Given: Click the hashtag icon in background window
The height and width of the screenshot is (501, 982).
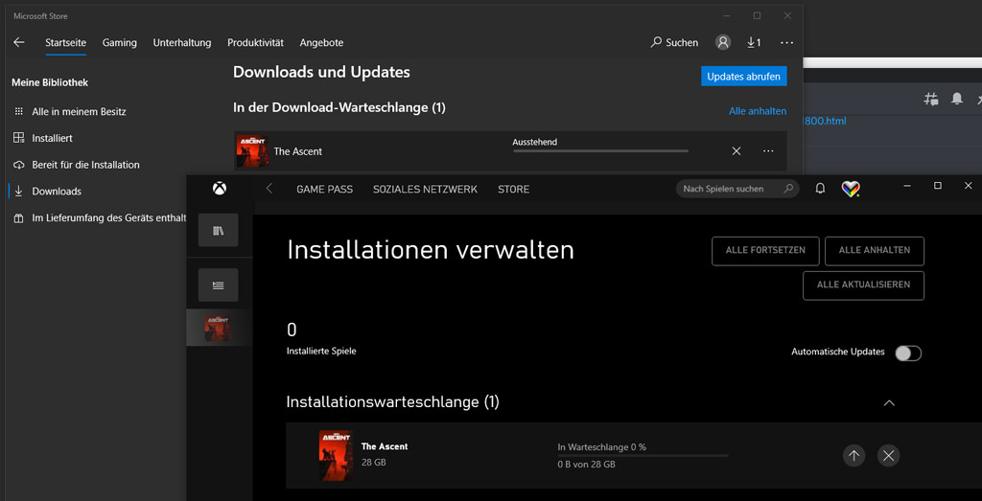Looking at the screenshot, I should tap(931, 99).
